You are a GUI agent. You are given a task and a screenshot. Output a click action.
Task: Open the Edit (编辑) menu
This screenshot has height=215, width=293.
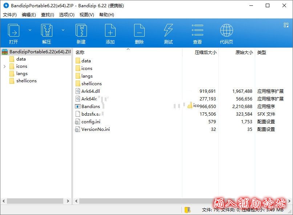29,15
